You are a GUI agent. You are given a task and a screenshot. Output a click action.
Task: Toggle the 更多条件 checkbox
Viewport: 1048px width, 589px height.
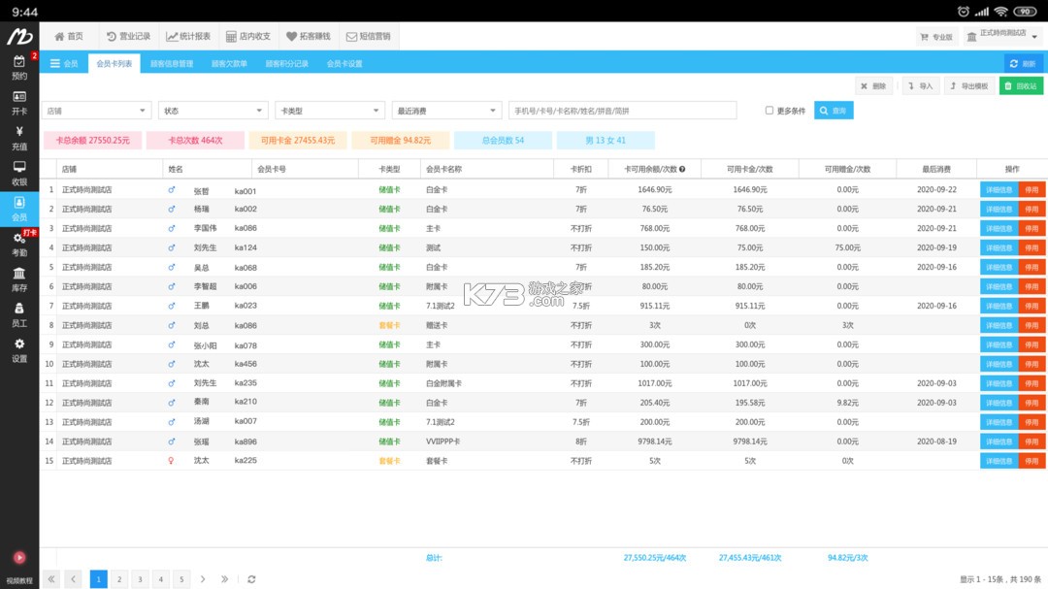pos(770,111)
